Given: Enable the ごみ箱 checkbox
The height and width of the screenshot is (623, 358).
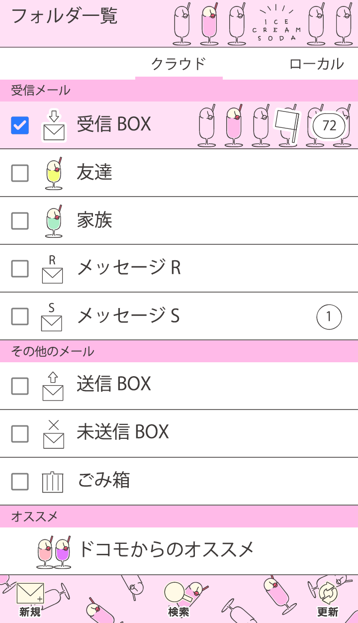Looking at the screenshot, I should 20,482.
